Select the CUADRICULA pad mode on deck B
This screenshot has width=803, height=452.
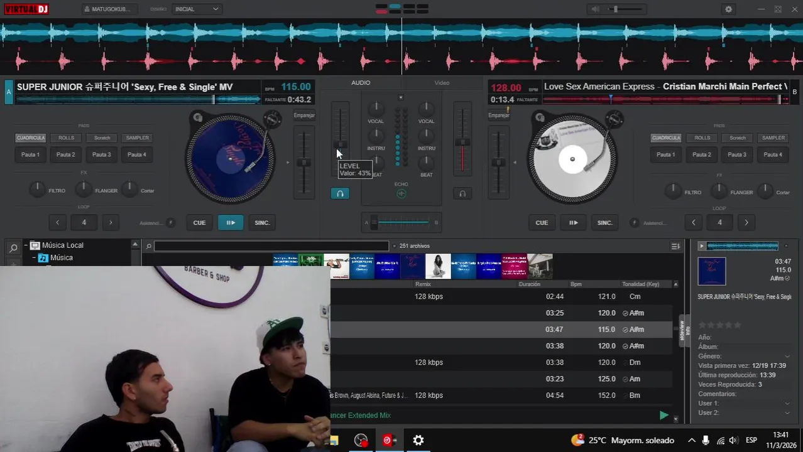click(x=666, y=138)
